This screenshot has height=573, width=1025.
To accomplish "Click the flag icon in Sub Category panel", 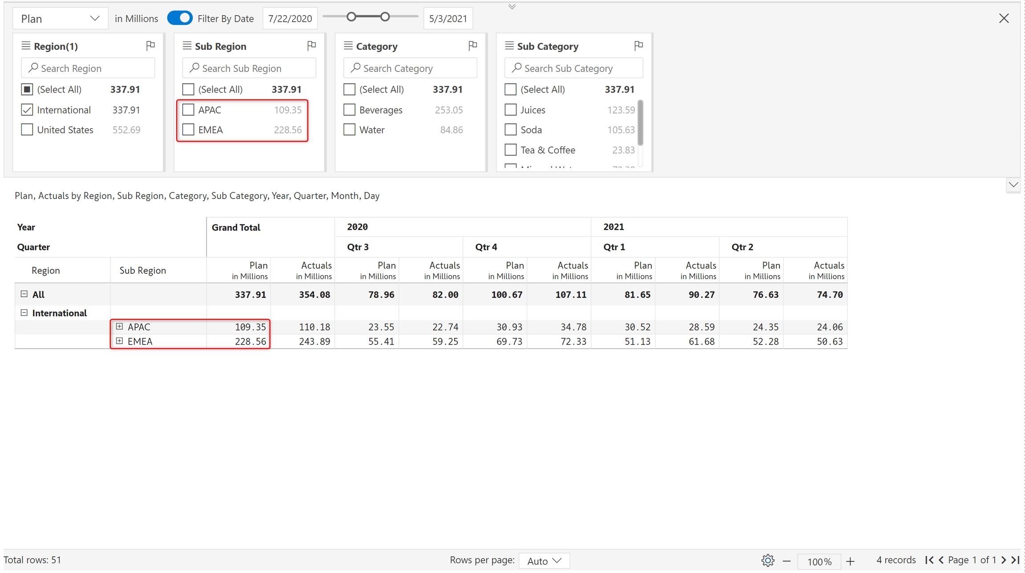I will [x=638, y=45].
